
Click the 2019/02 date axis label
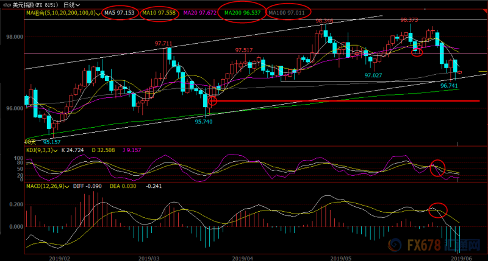59,258
